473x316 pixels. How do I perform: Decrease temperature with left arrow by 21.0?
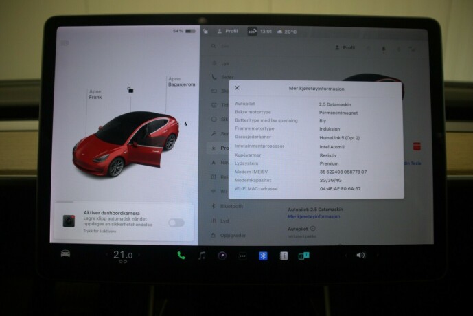106,255
